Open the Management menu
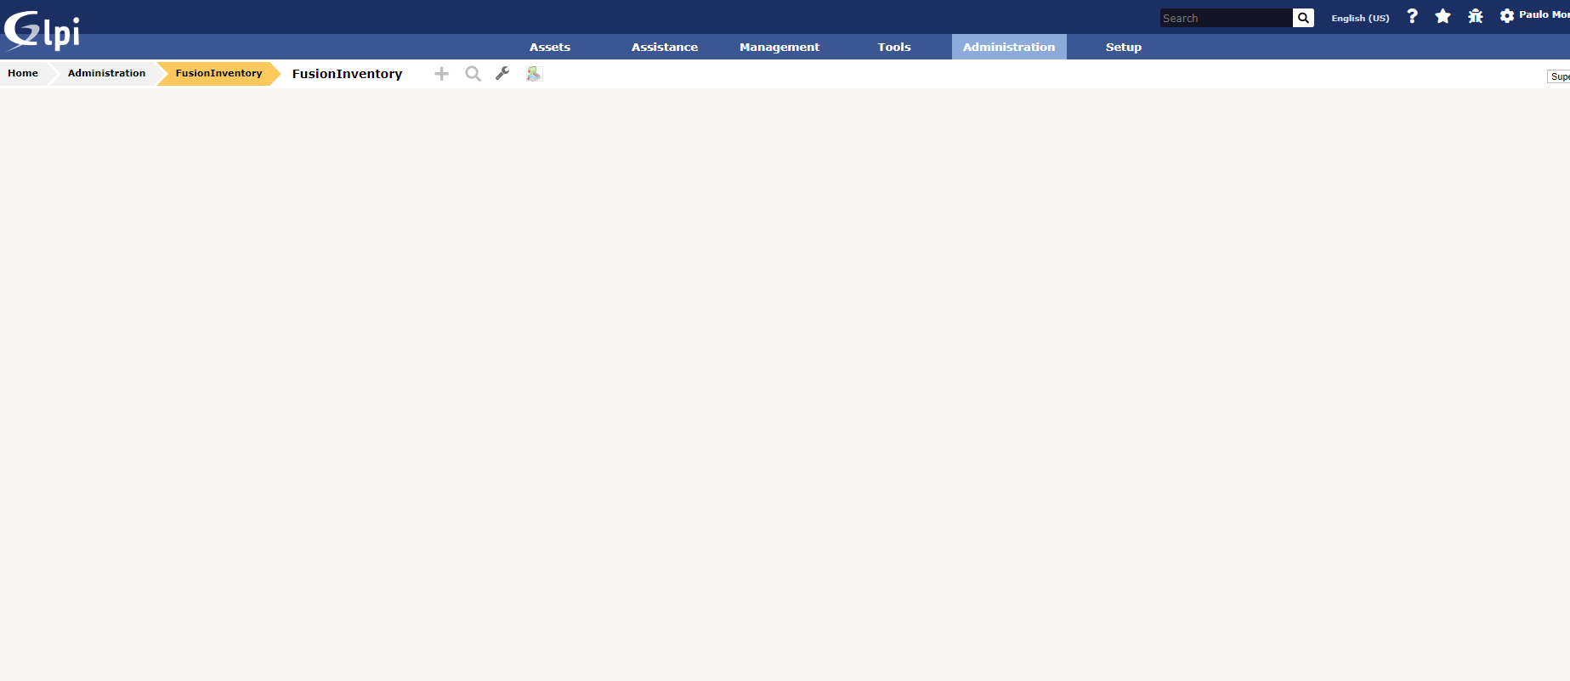The image size is (1570, 681). pos(779,47)
